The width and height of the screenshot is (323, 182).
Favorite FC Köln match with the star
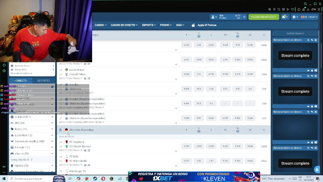61,161
